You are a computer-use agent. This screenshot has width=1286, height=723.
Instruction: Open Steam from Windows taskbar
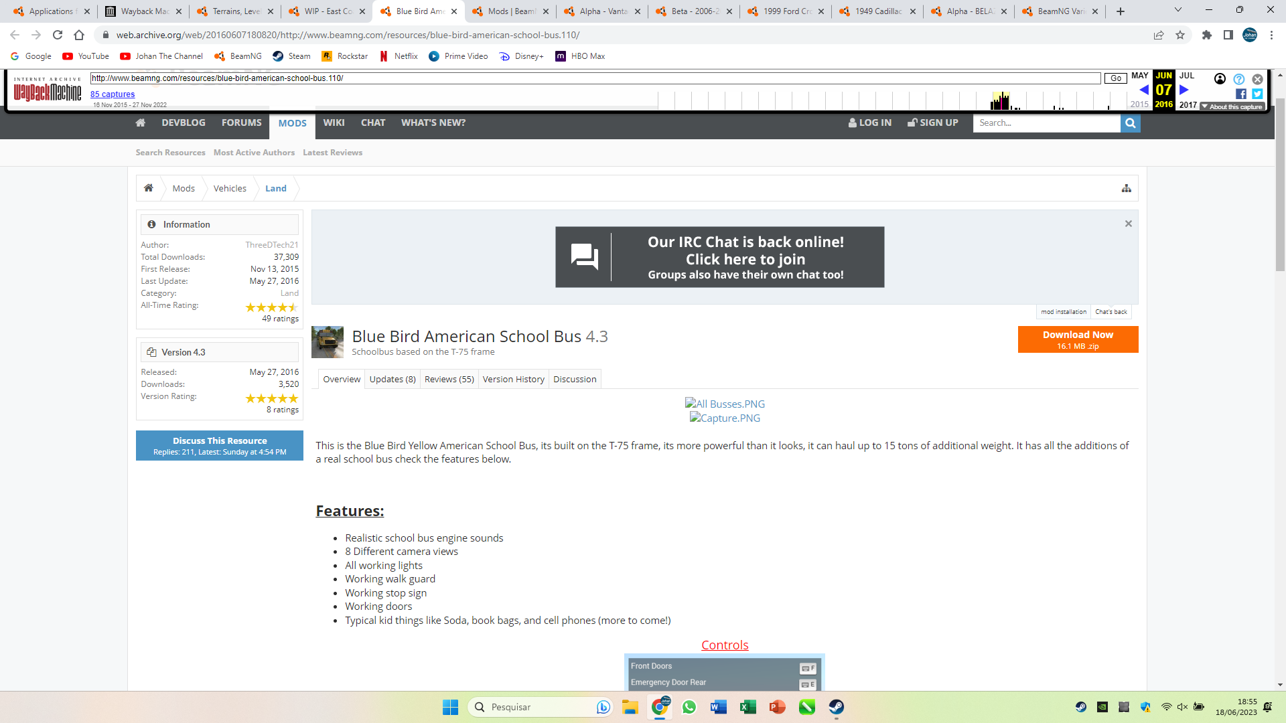(x=836, y=707)
